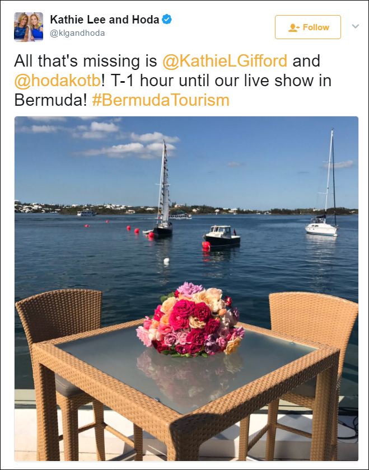Click the blue verified badge icon
The height and width of the screenshot is (470, 369).
167,20
